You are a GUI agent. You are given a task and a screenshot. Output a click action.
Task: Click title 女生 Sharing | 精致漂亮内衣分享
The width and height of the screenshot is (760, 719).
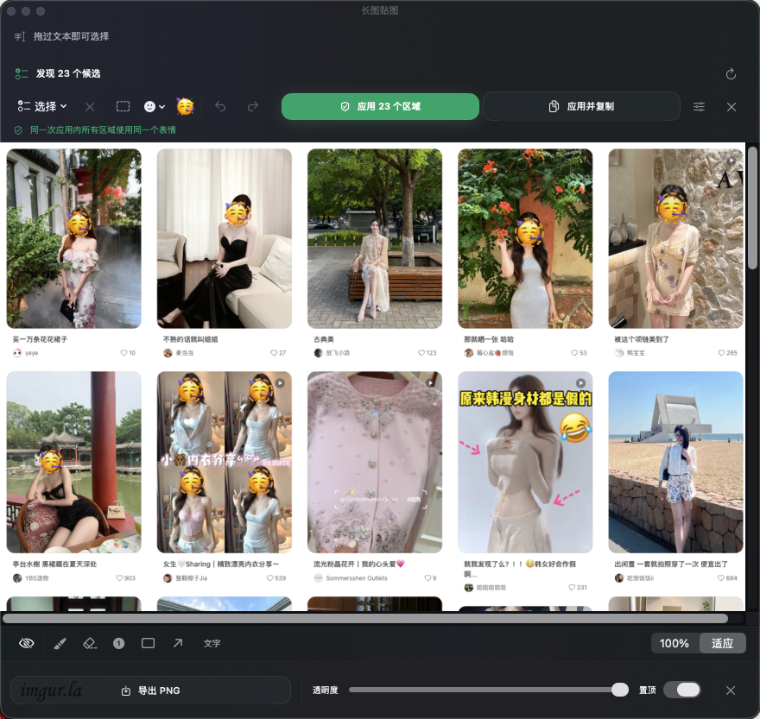tap(221, 564)
